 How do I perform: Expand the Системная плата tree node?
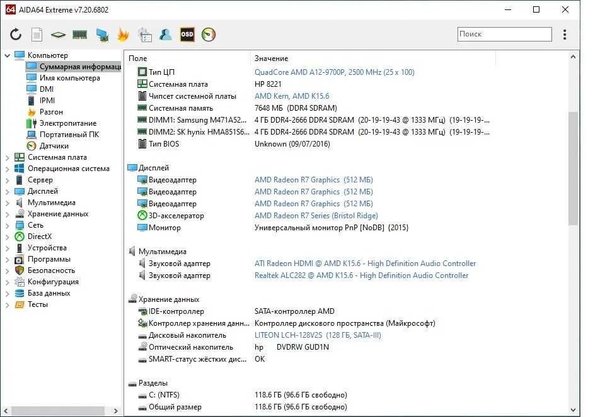[7, 157]
